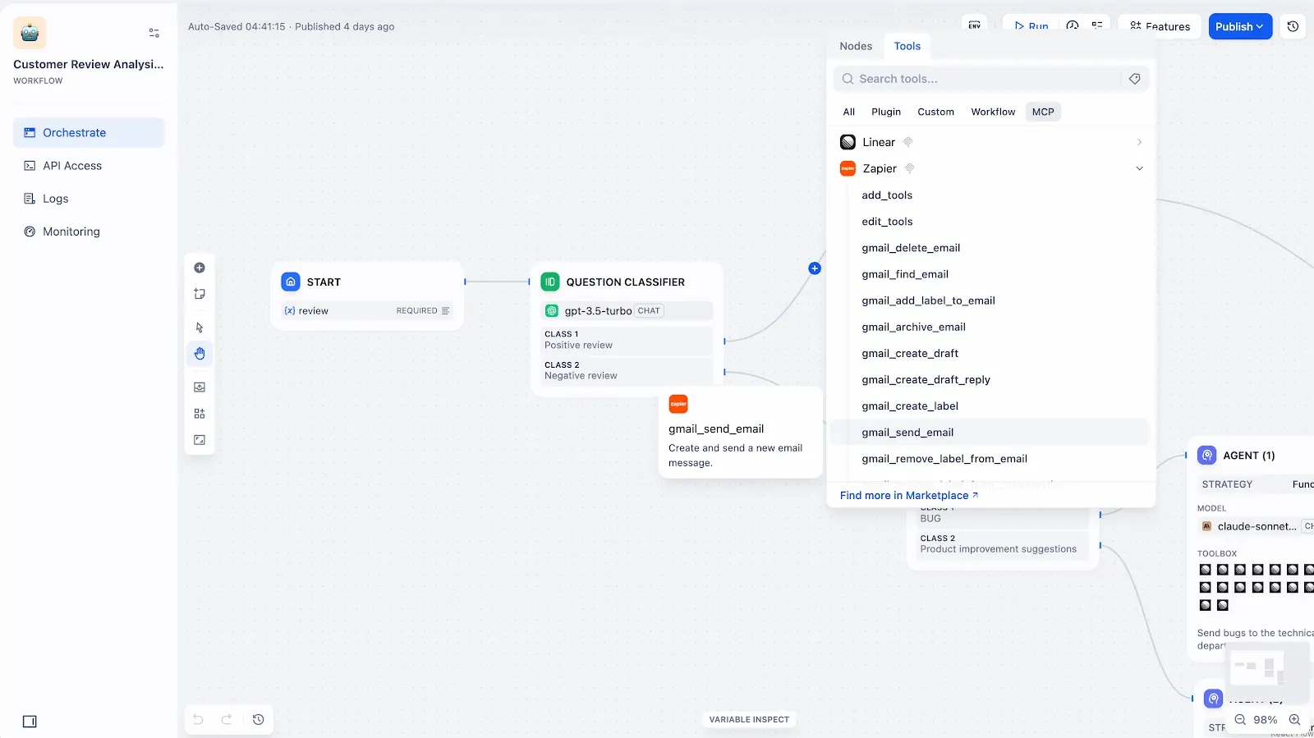Switch to pointer mode in canvas toolbar
1314x738 pixels.
click(200, 328)
